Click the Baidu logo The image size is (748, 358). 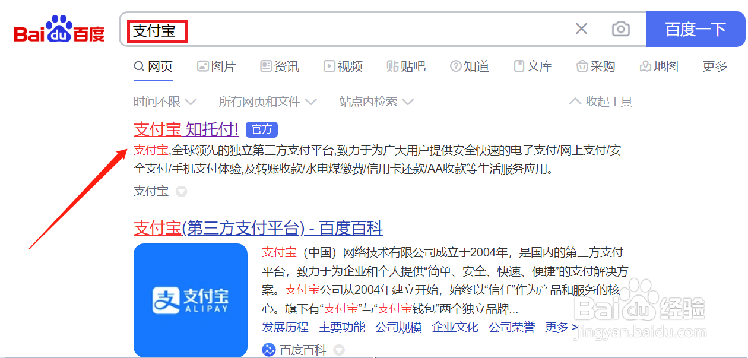pyautogui.click(x=59, y=30)
